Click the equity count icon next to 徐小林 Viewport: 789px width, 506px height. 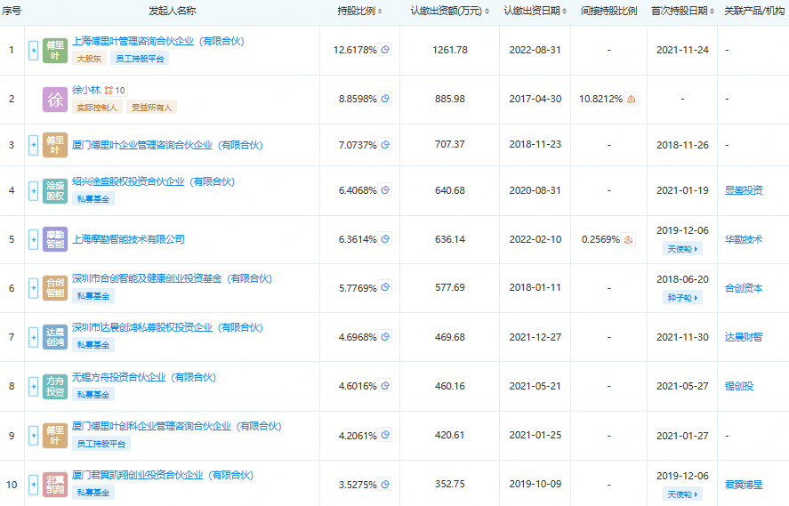coord(109,90)
